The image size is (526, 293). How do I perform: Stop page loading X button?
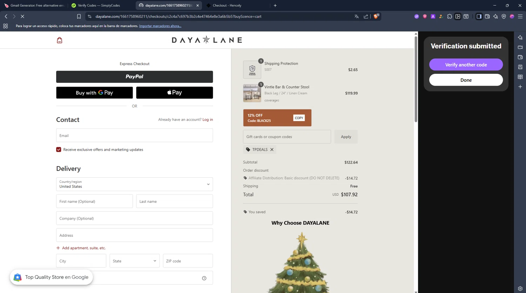coord(22,16)
